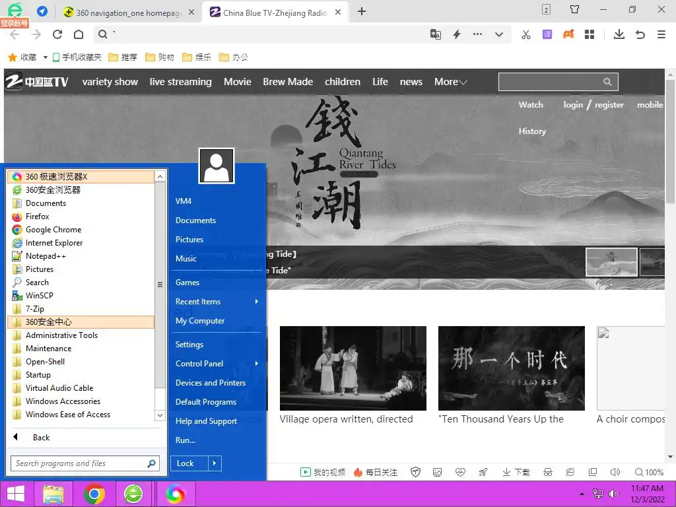Screen dimensions: 676x507
Task: Expand the favorites dropdown arrow
Action: pos(45,57)
